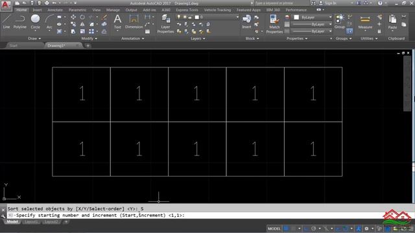Viewport: 415px width, 233px height.
Task: Toggle the grid display in status bar
Action: point(286,228)
